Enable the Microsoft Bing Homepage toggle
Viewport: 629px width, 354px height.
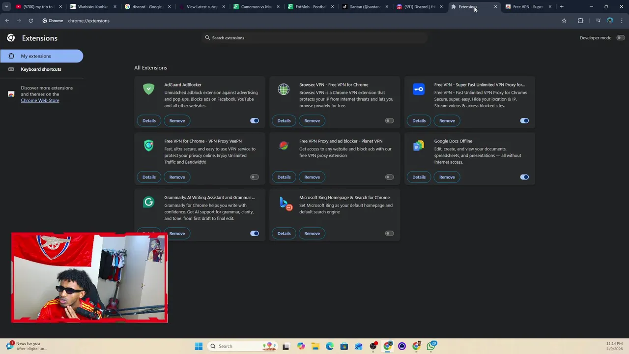pyautogui.click(x=389, y=234)
